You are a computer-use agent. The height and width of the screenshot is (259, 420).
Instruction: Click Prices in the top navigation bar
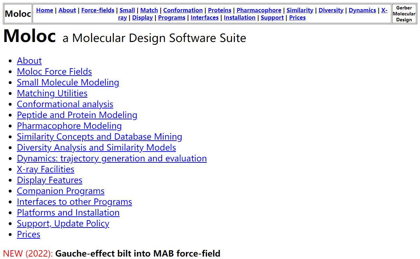pyautogui.click(x=297, y=17)
